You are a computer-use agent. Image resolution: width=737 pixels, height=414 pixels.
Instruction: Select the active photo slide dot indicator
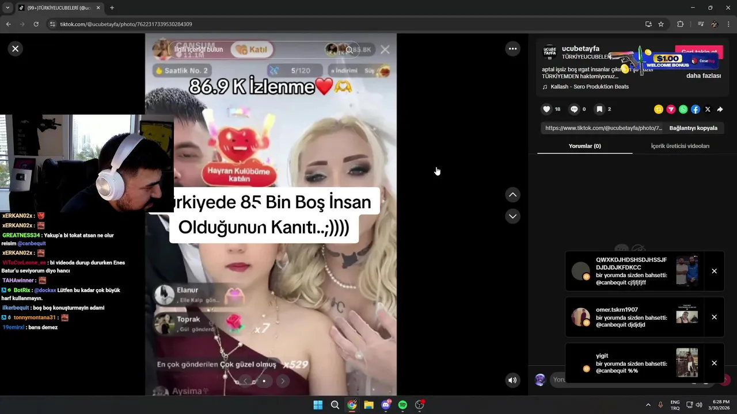tap(264, 381)
